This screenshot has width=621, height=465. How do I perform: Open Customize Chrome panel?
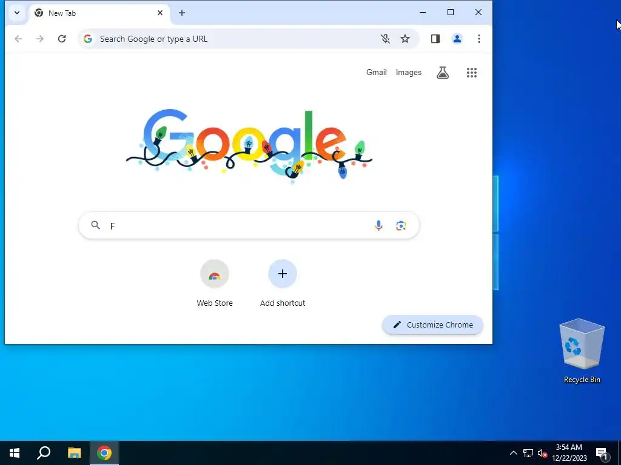(x=432, y=325)
